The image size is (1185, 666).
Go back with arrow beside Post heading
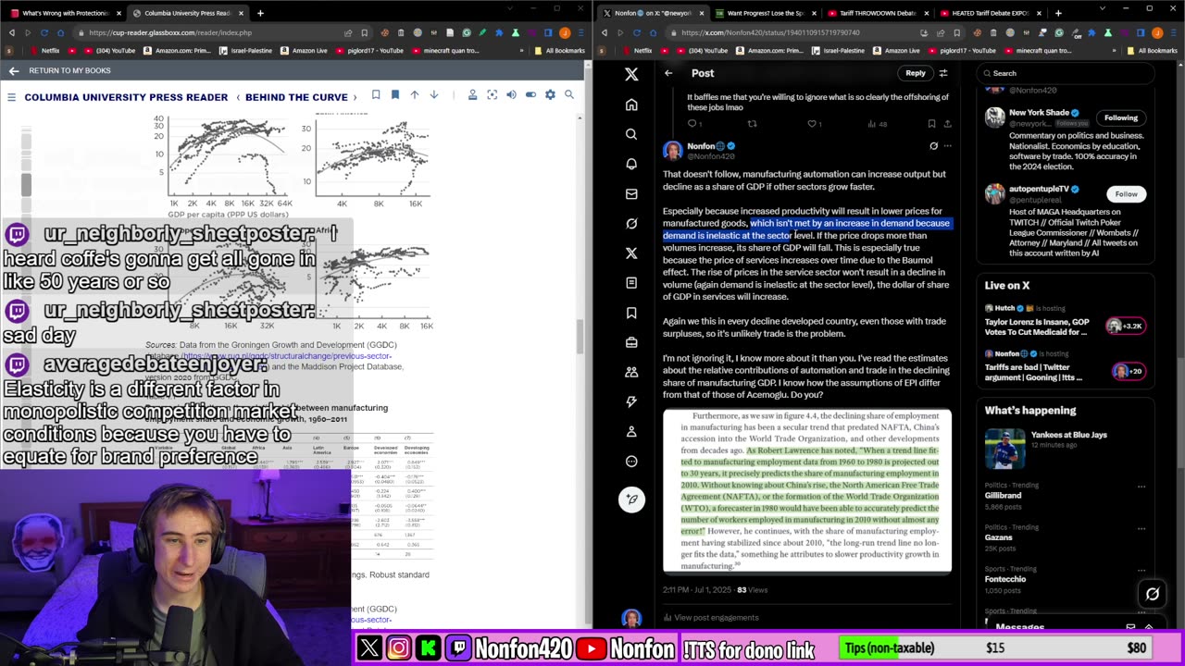point(668,73)
